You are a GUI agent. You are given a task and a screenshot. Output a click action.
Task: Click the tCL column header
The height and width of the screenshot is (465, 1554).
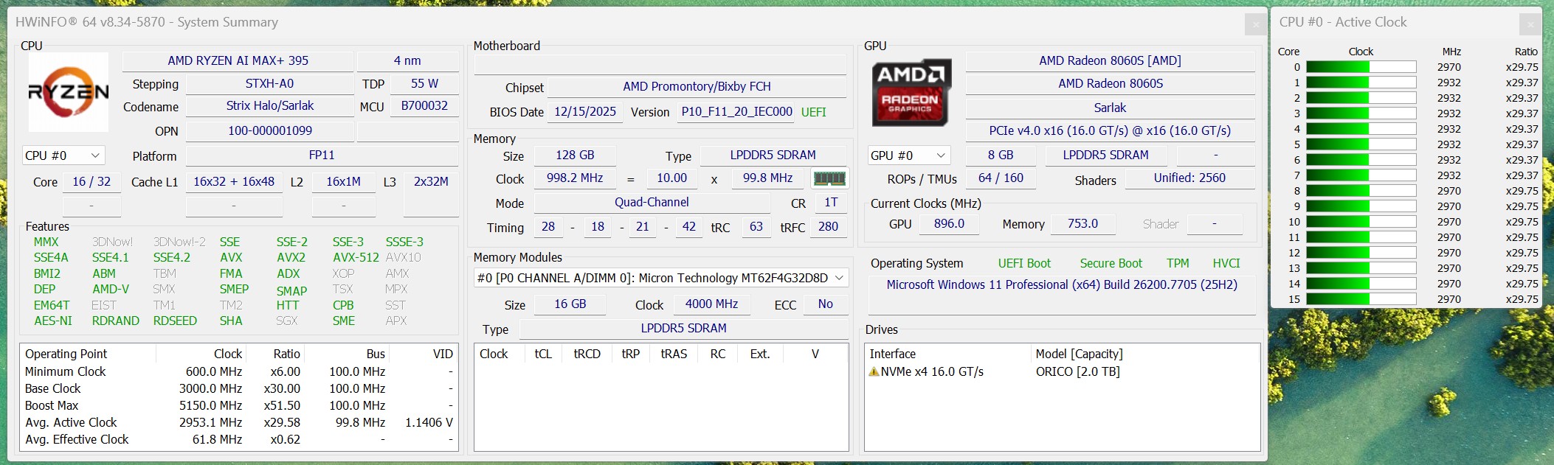543,354
